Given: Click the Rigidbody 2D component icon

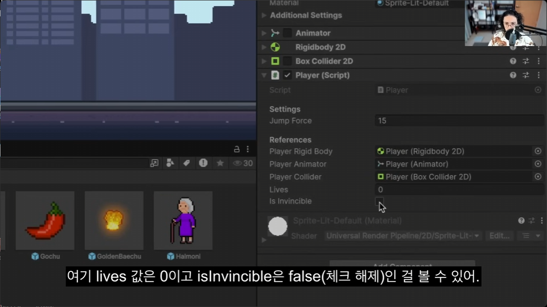Looking at the screenshot, I should coord(275,47).
